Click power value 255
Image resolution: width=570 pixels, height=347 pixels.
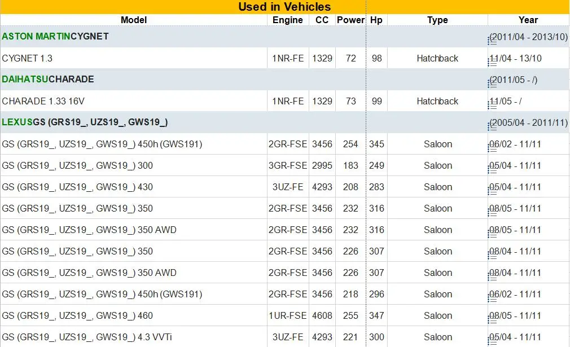click(x=350, y=315)
